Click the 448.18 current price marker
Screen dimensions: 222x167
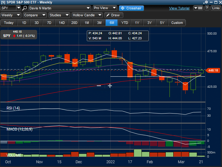[x=213, y=70]
